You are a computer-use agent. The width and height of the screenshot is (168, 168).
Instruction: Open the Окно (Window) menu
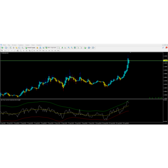[x=33, y=45]
